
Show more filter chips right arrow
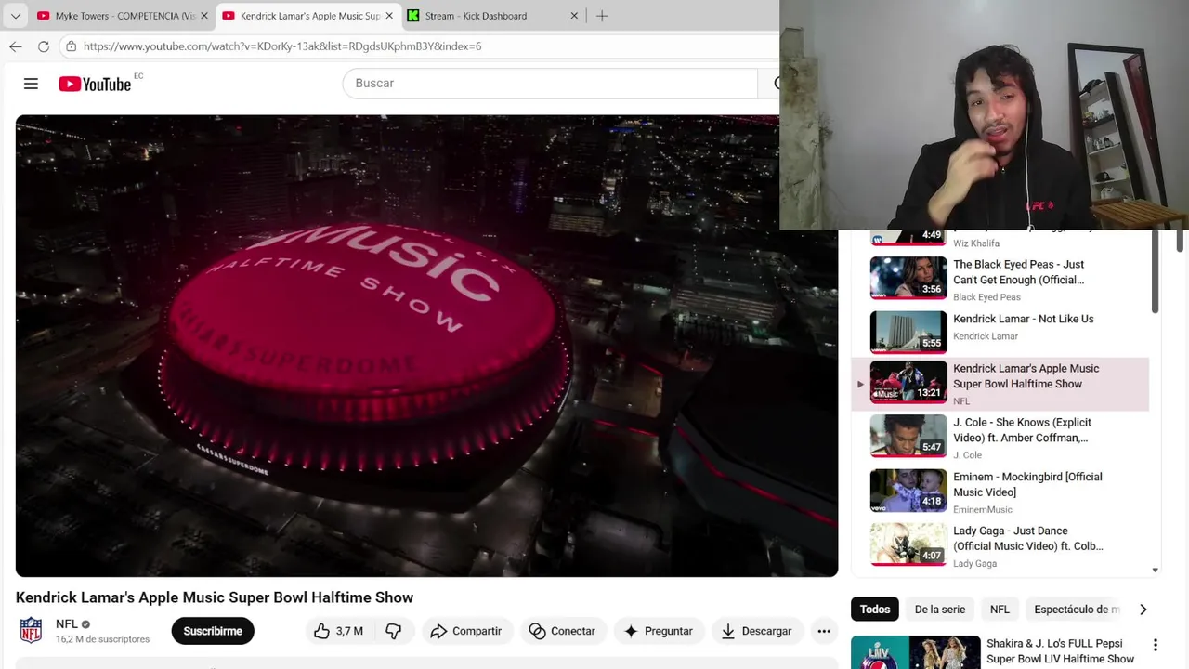1143,610
